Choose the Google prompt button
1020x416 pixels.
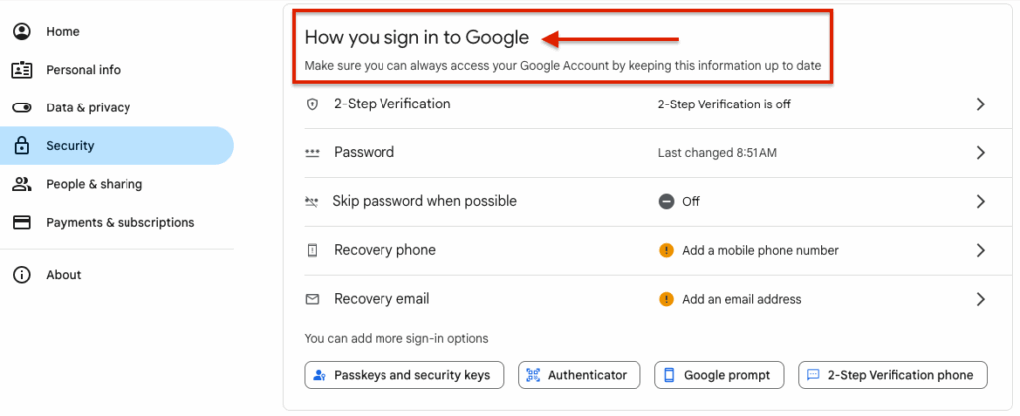719,375
